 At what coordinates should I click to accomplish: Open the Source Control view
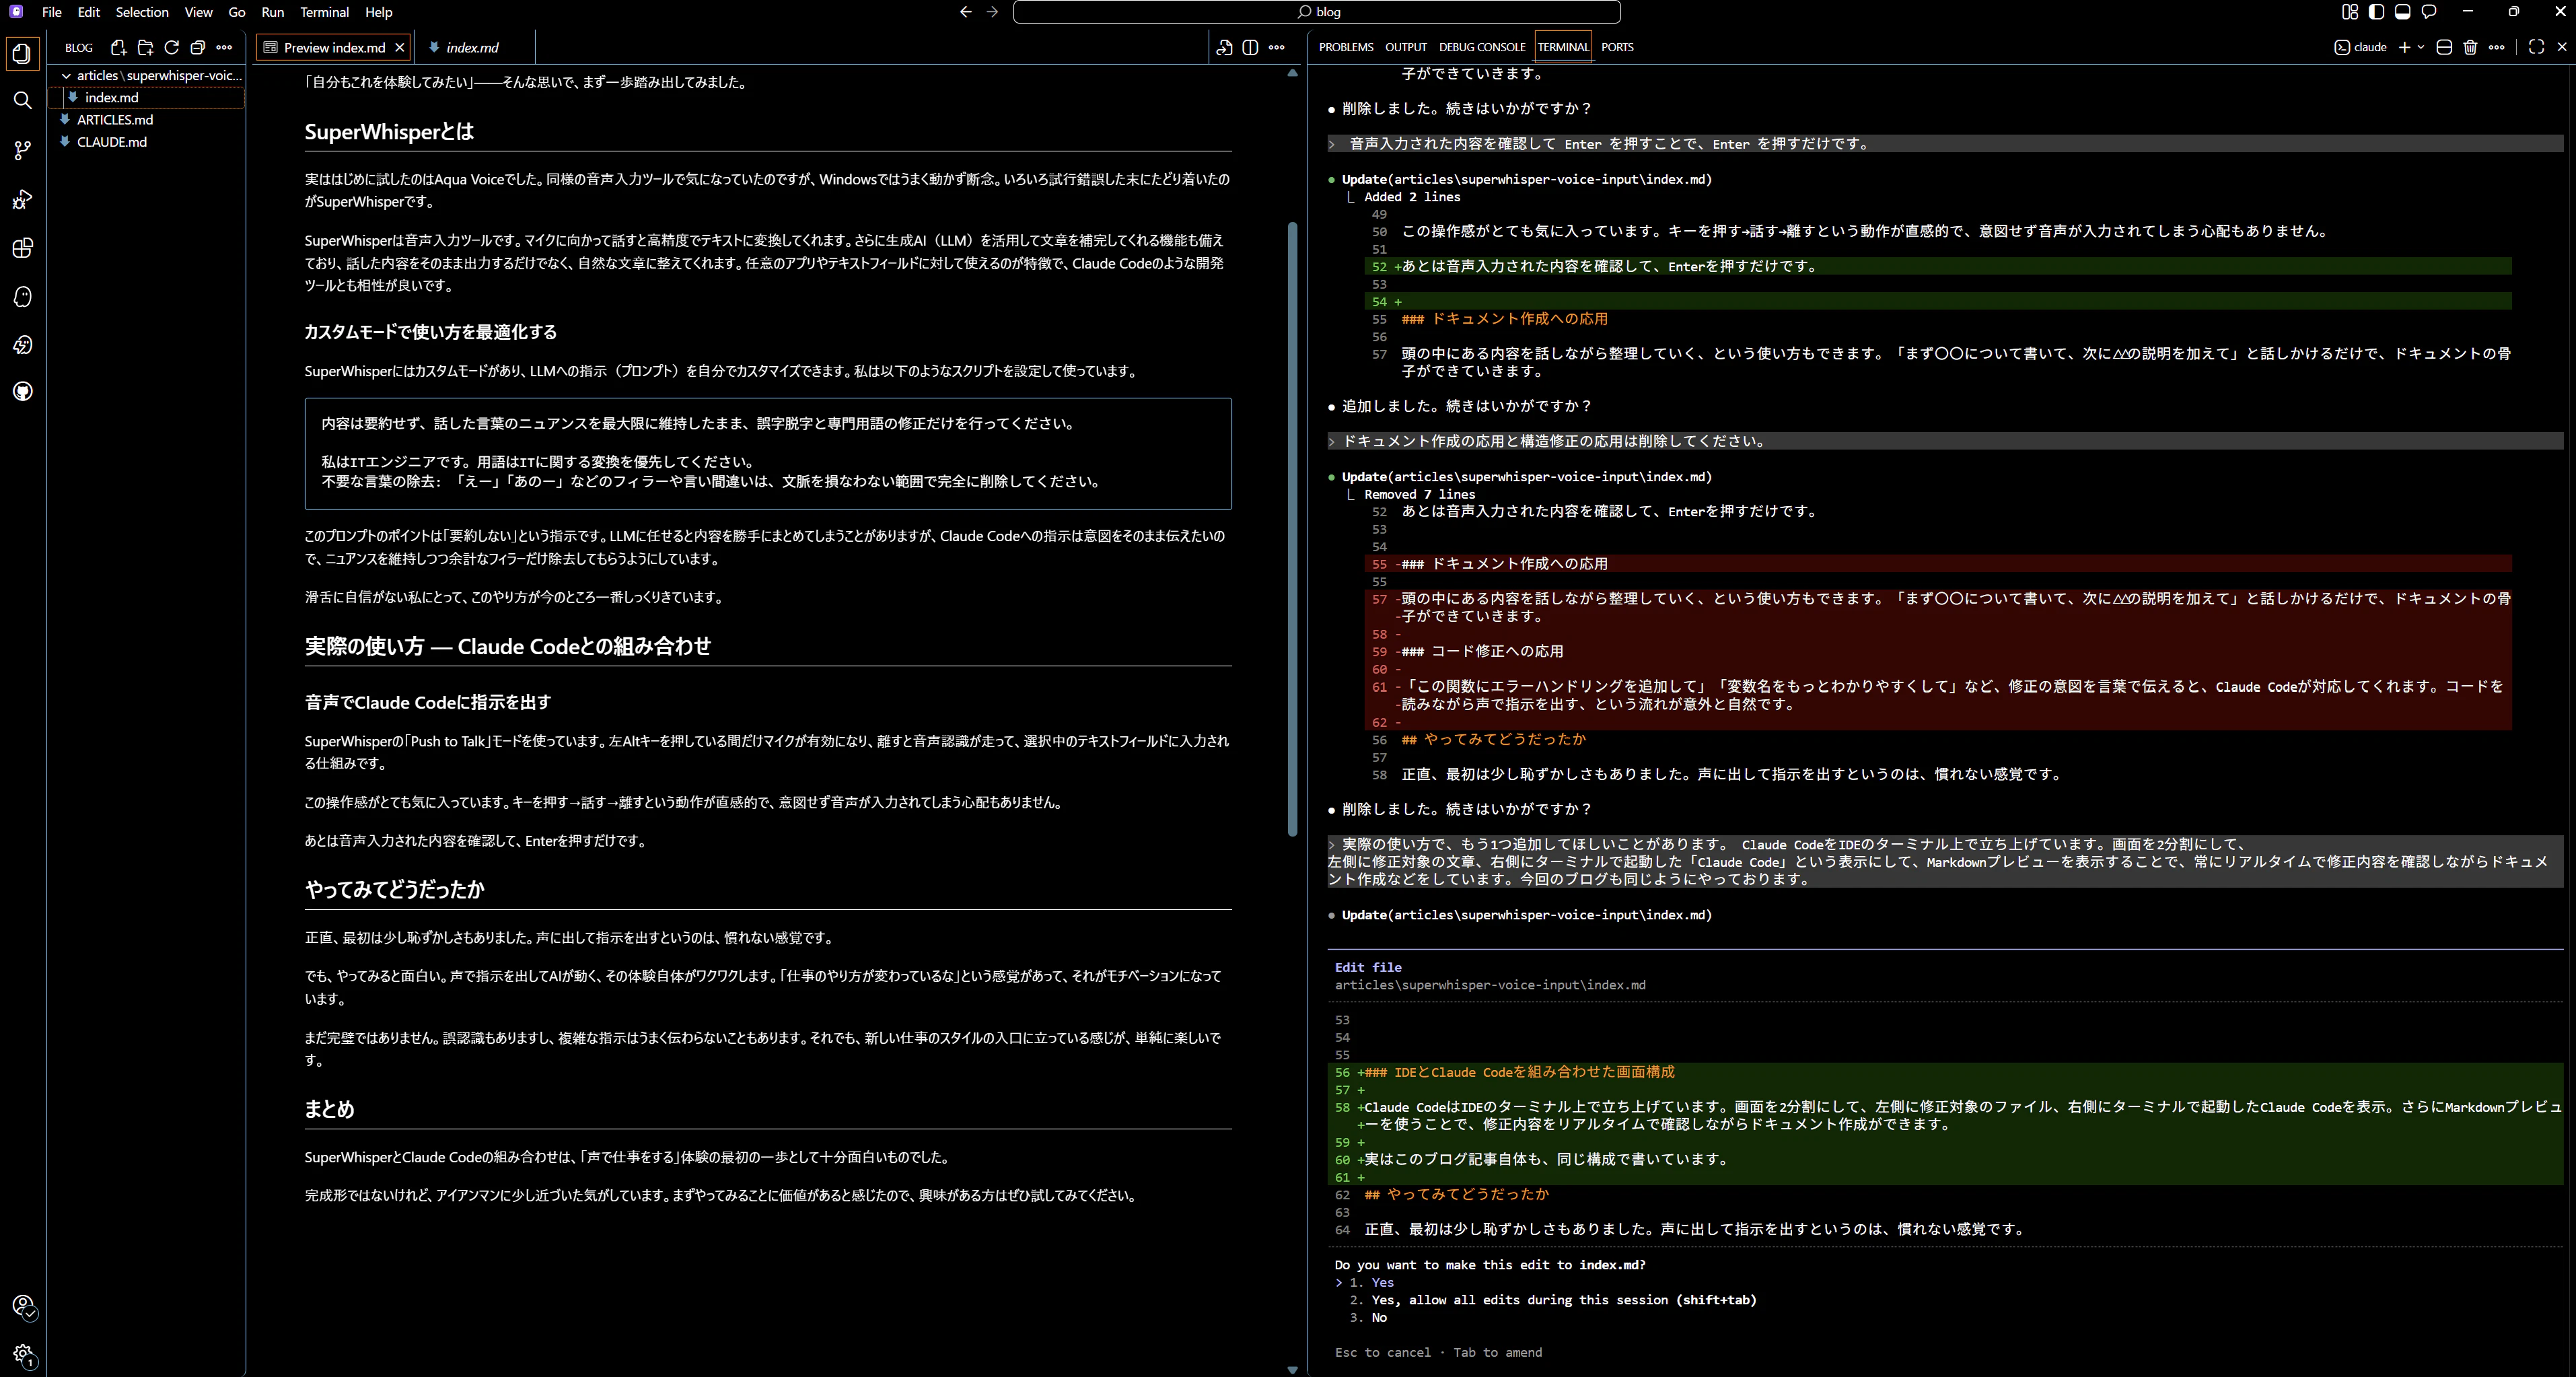[x=22, y=150]
